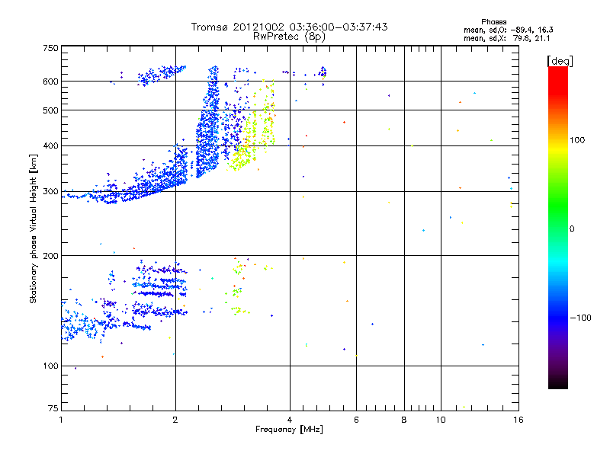Screen dimensions: 610x457
Task: Click the x-axis tick label '4'
Action: [x=290, y=420]
